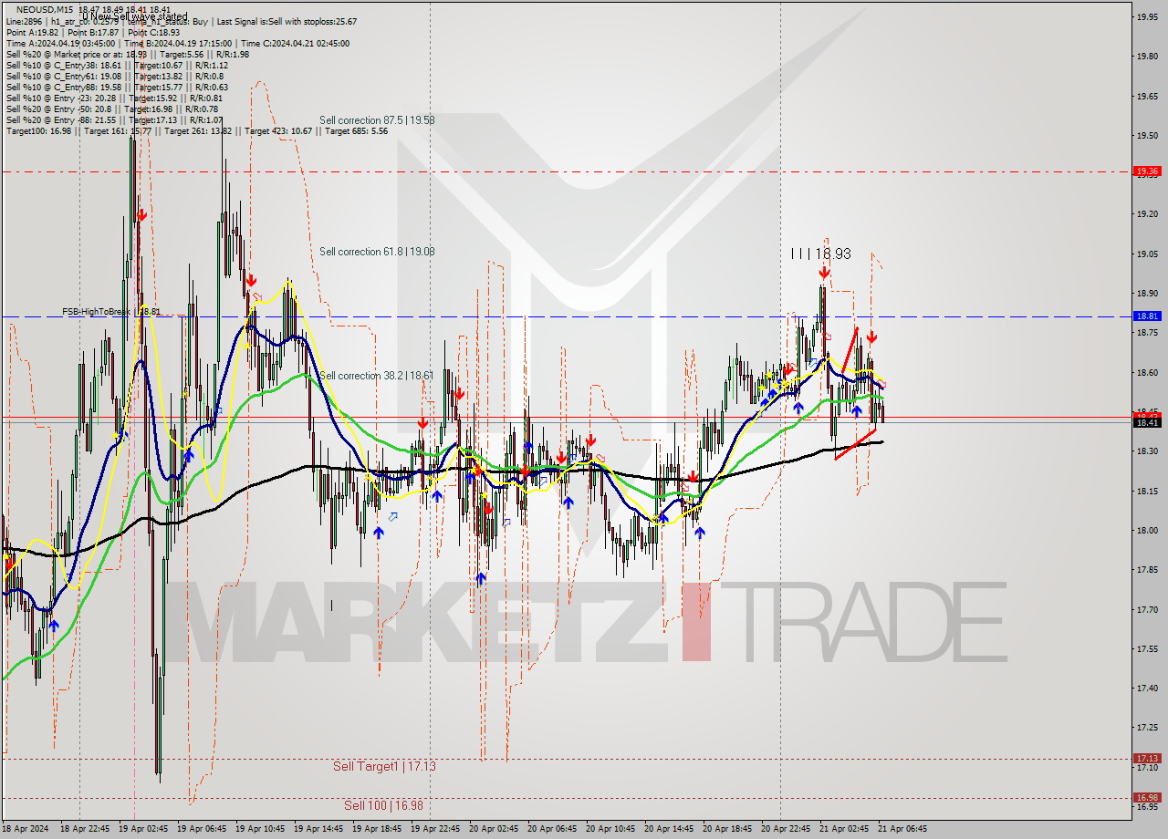Click the '19 Apr 22:45' time axis label
This screenshot has height=839, width=1168.
tap(434, 829)
